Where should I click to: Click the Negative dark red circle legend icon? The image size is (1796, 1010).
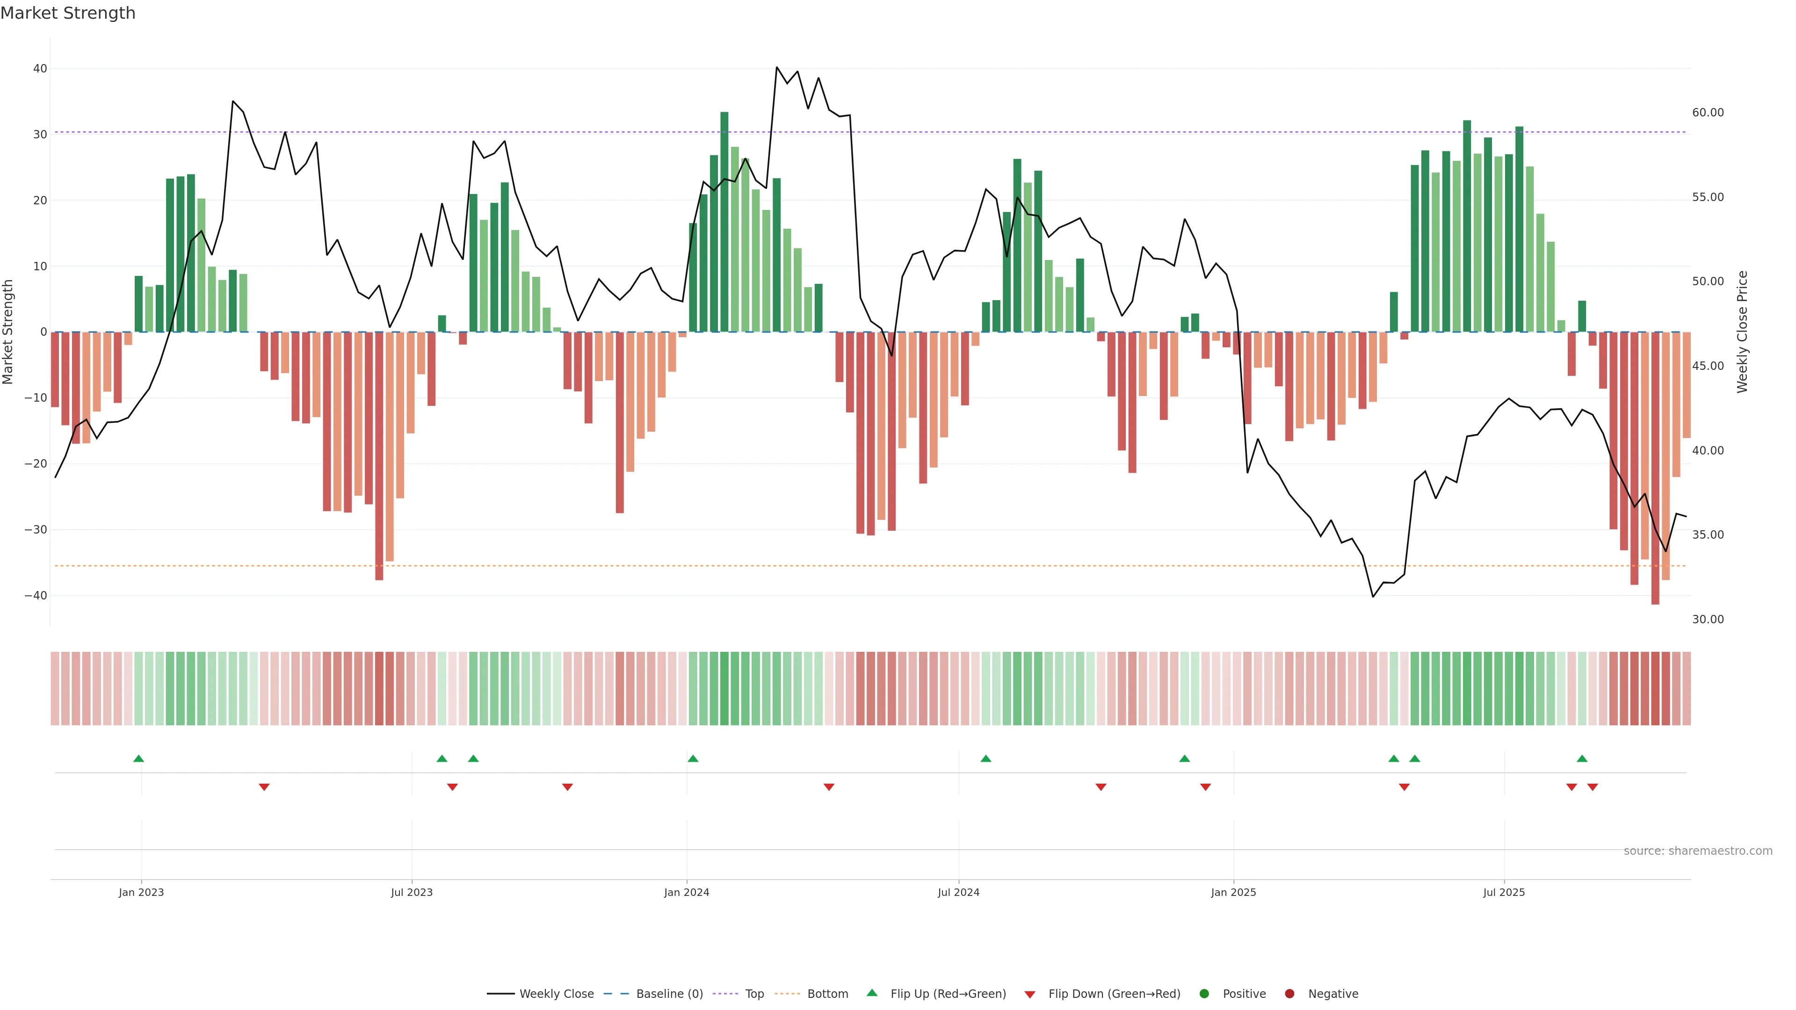click(x=1289, y=994)
